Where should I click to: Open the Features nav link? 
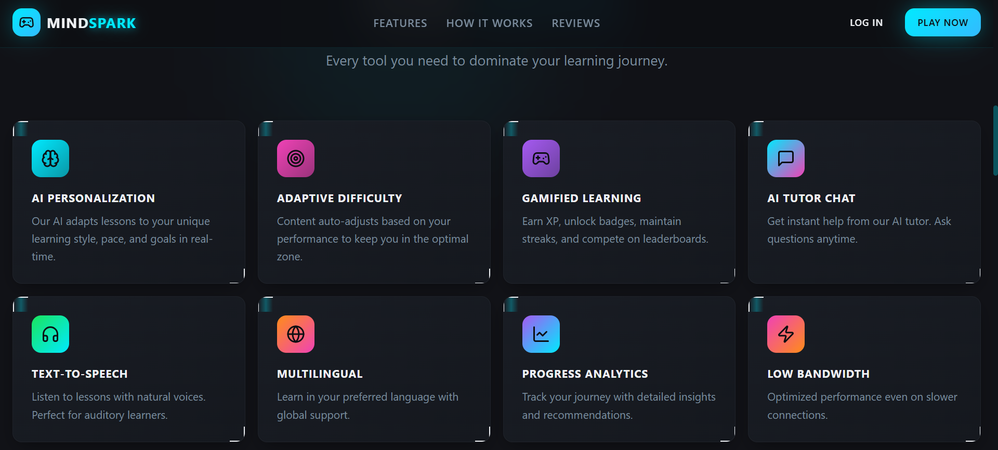[x=400, y=23]
